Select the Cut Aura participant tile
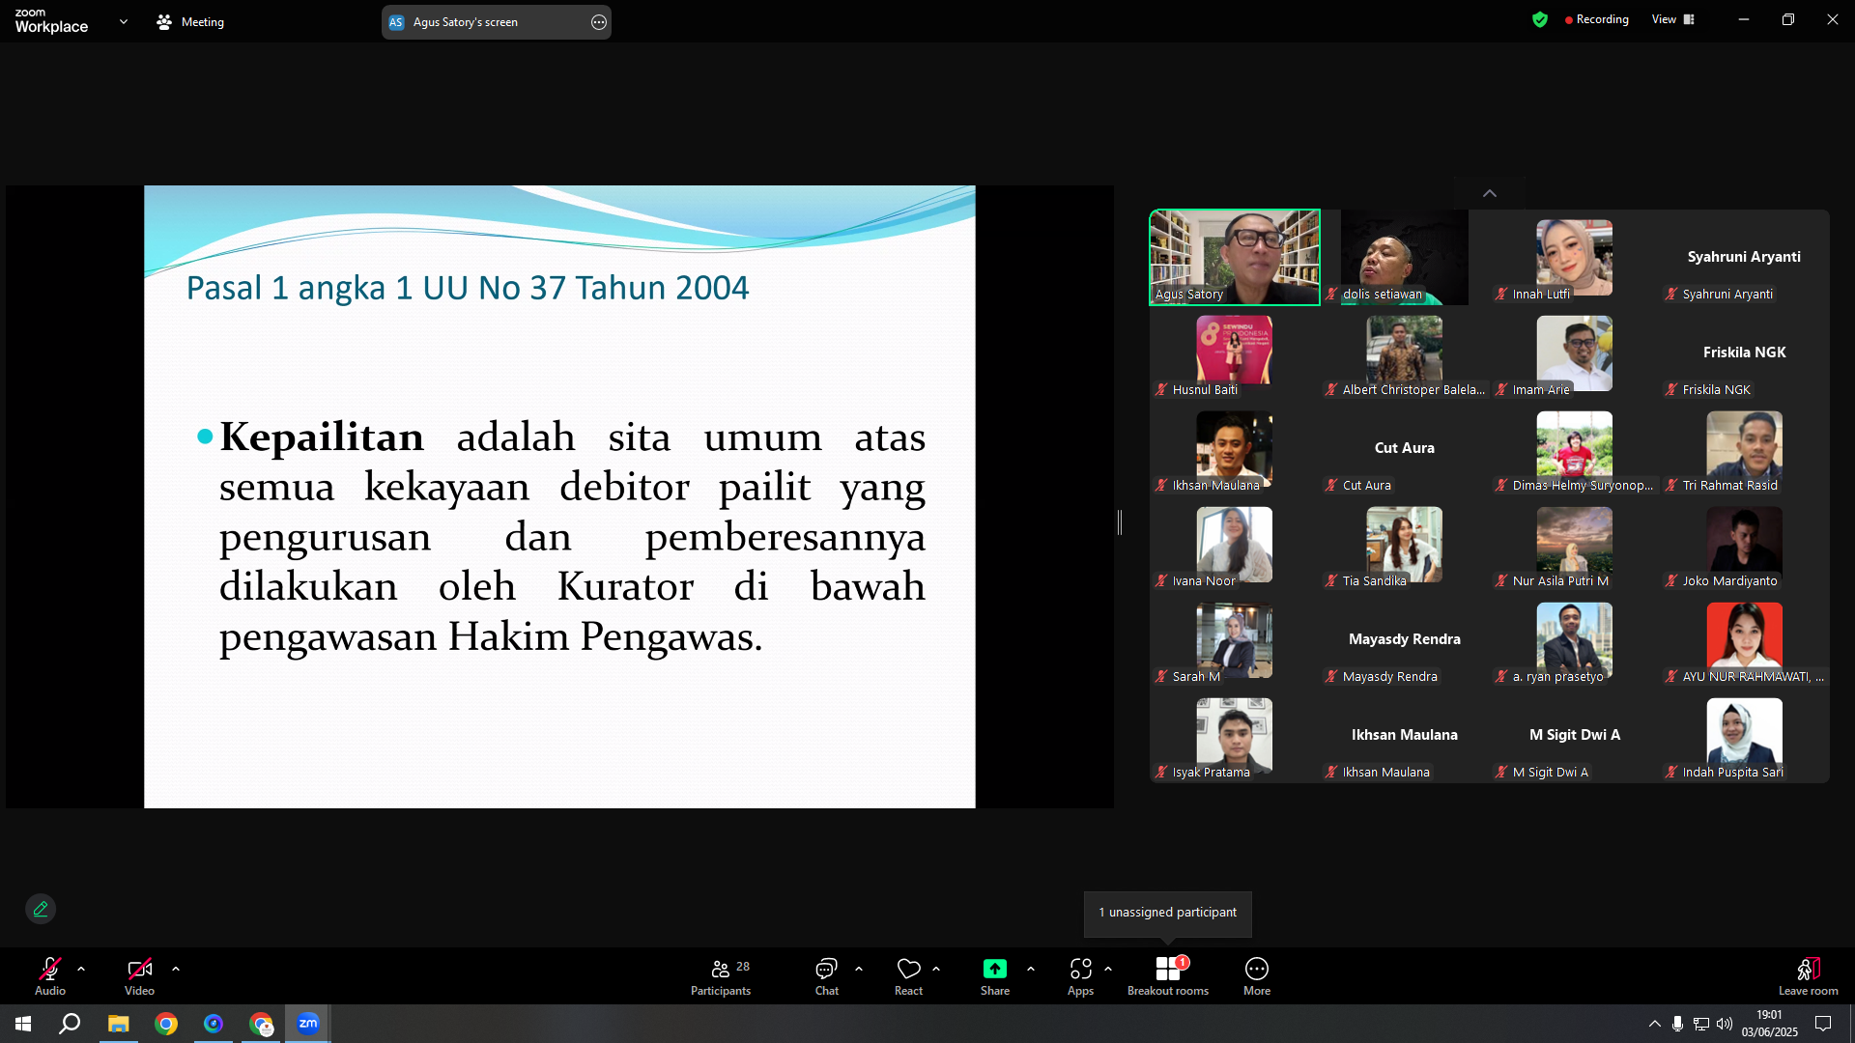The image size is (1855, 1043). (x=1405, y=448)
